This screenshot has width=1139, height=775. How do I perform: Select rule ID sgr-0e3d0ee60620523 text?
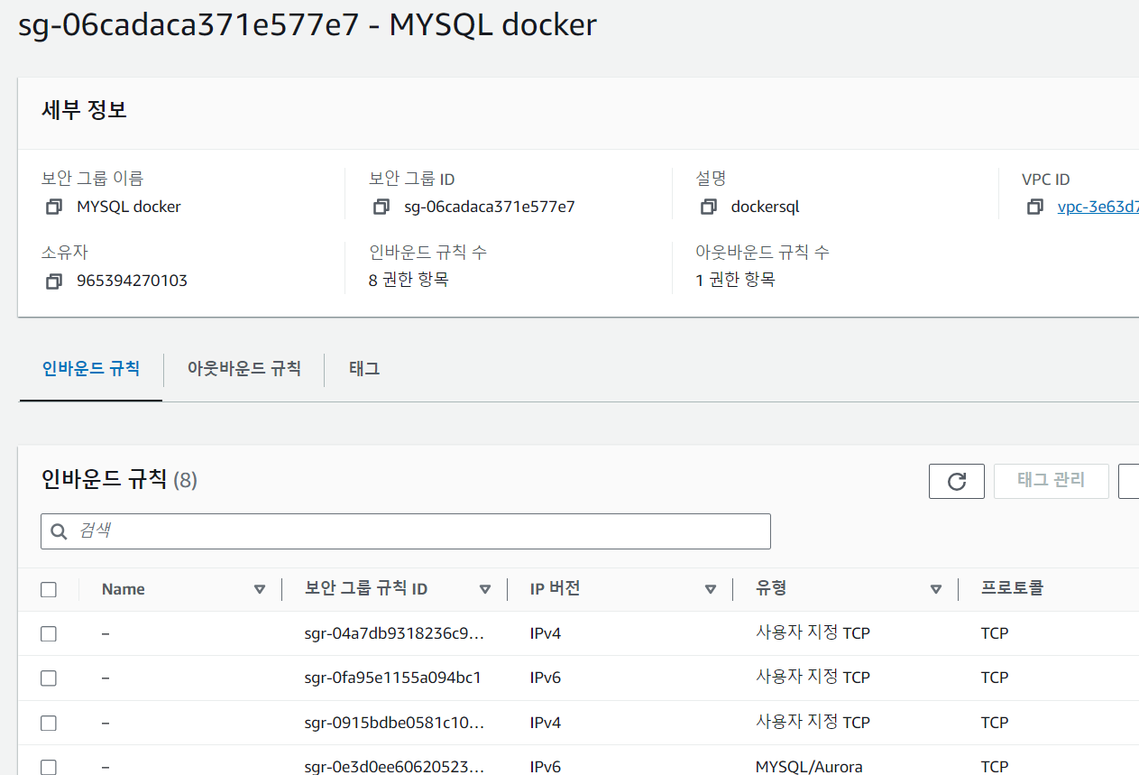pos(395,767)
